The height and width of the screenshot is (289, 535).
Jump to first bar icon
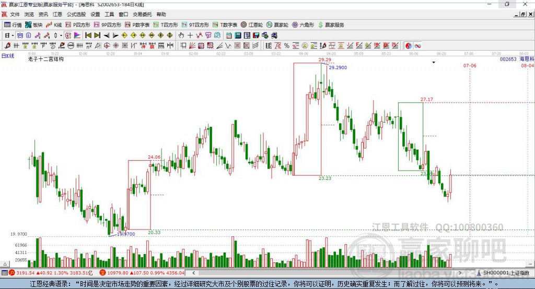coord(88,35)
